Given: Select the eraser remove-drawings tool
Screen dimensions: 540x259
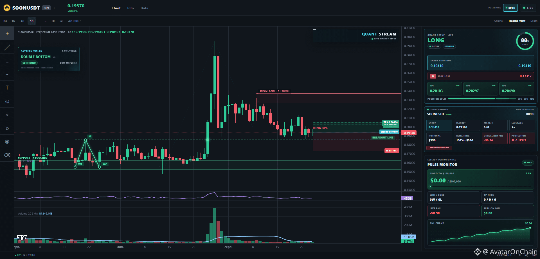Looking at the screenshot, I should pos(7,155).
